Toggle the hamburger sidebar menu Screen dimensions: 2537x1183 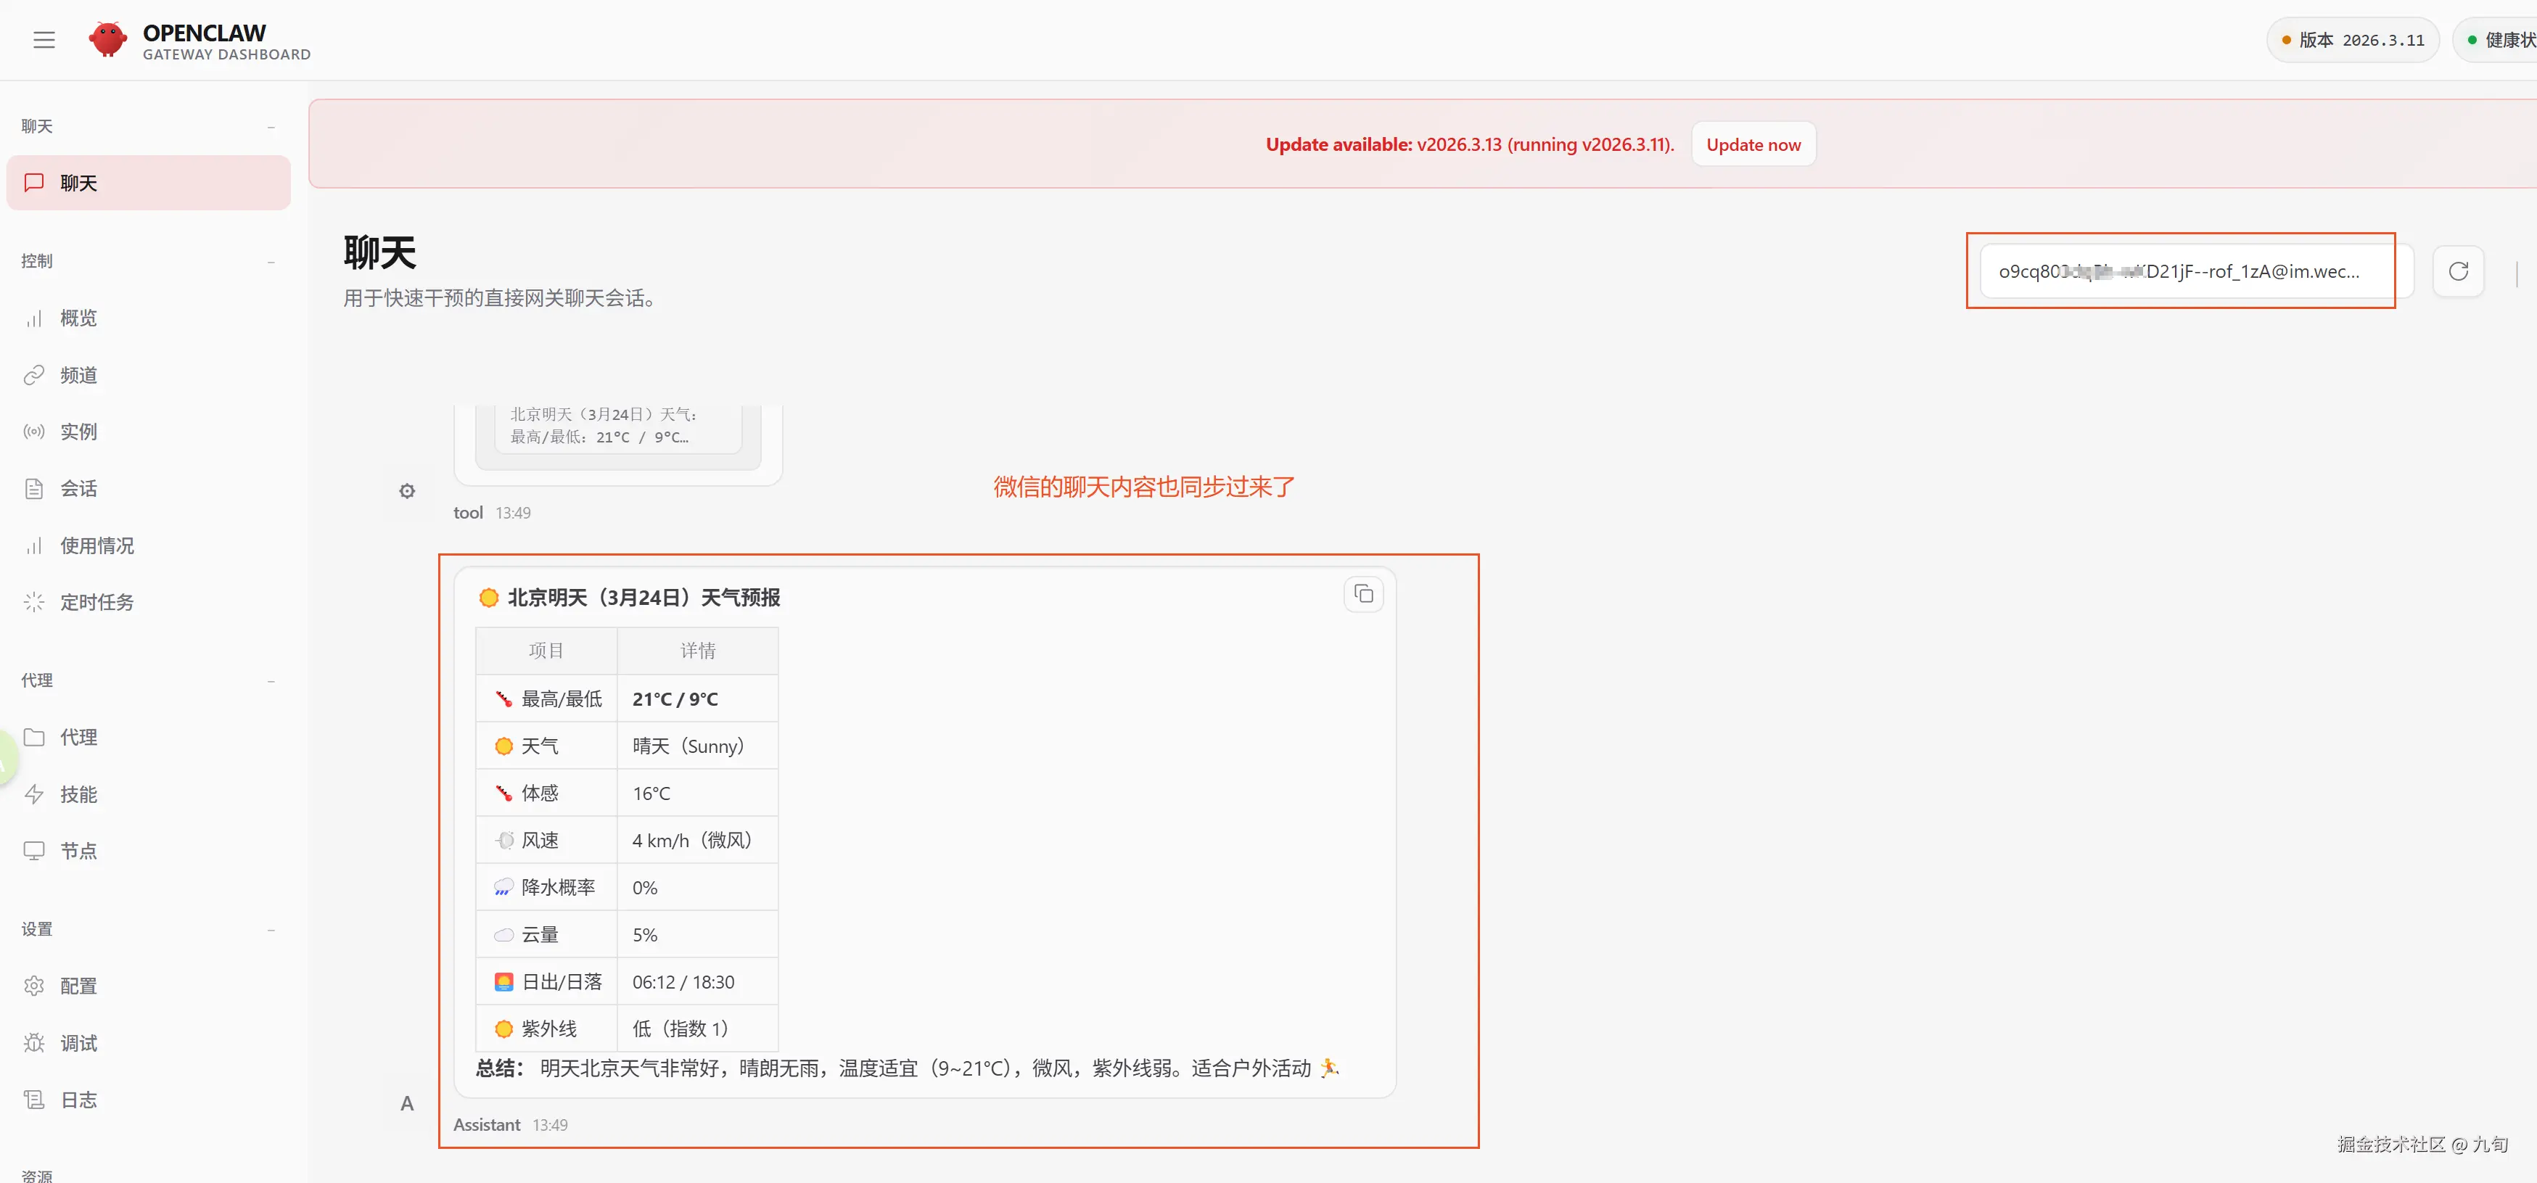(x=44, y=39)
